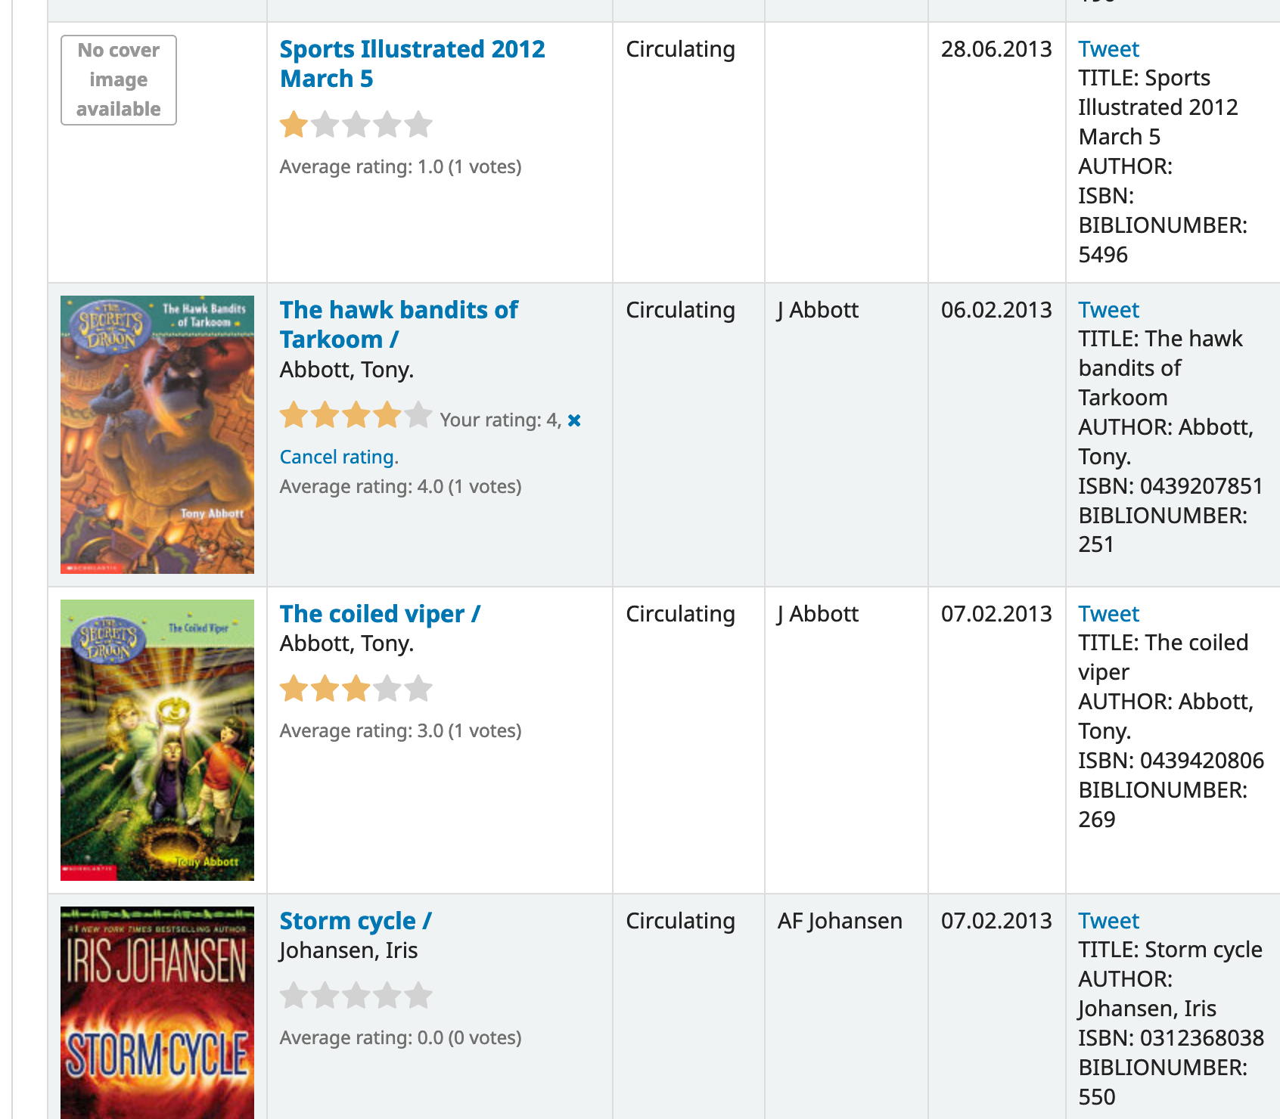Tweet The coiled viper entry
Image resolution: width=1280 pixels, height=1119 pixels.
(x=1108, y=614)
